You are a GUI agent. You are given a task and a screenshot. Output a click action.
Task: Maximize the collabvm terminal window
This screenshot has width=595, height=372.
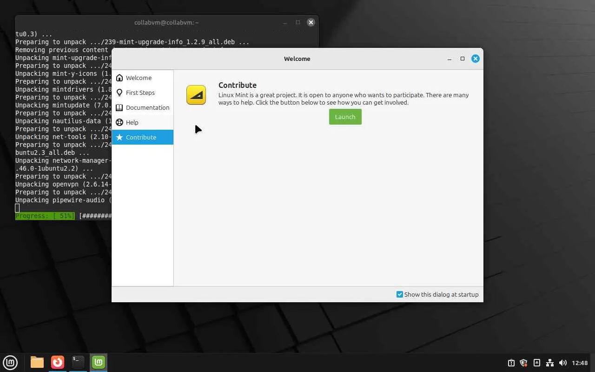tap(298, 22)
